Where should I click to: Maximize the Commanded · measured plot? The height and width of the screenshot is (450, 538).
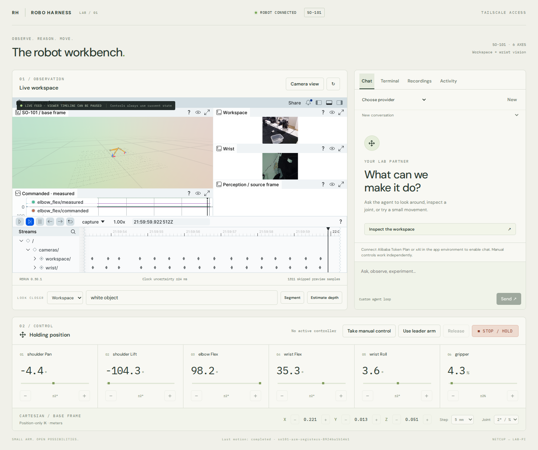207,193
